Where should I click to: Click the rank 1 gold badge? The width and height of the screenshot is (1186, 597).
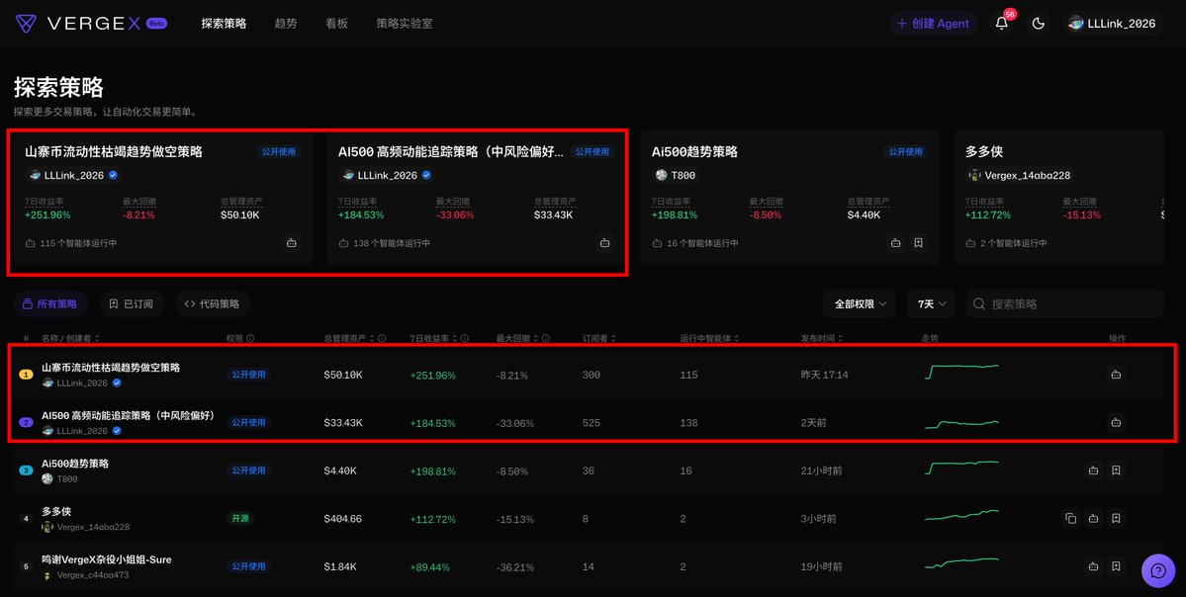[26, 374]
